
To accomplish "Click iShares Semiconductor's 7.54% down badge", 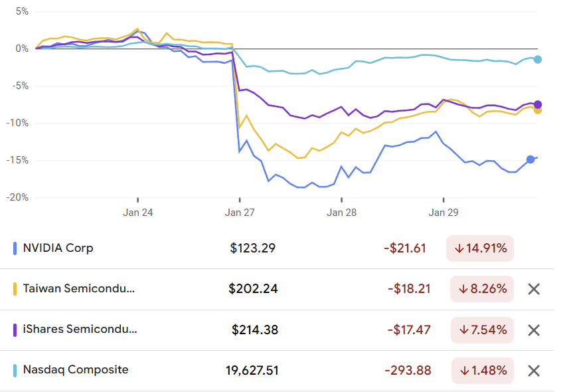I will click(481, 330).
